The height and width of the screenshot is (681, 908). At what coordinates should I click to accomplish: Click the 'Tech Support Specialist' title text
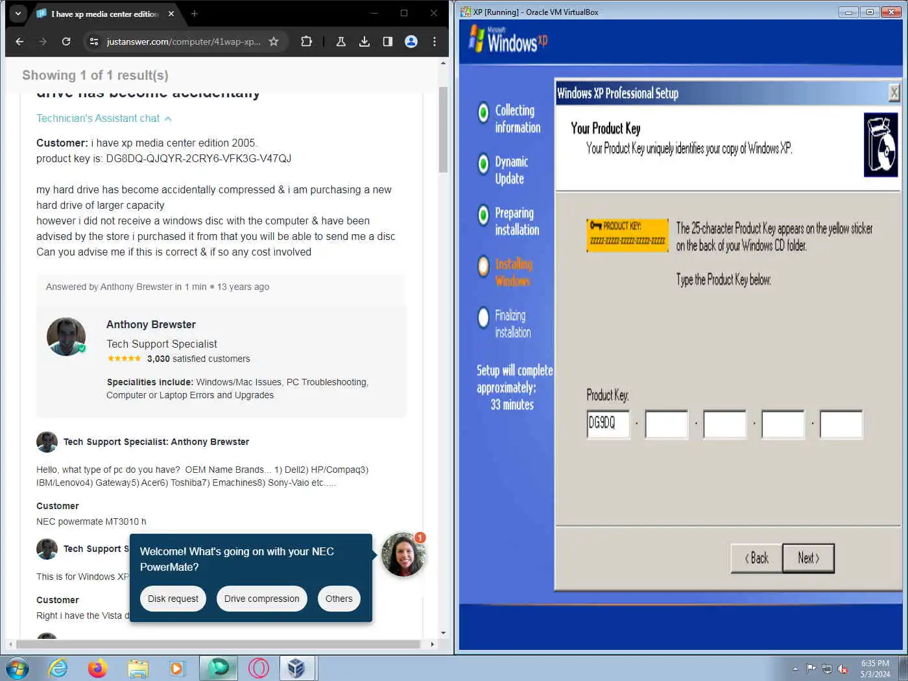161,344
